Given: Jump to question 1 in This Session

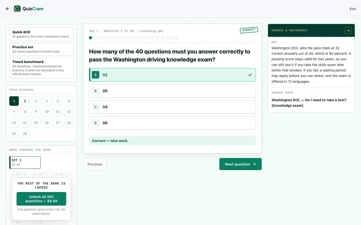Looking at the screenshot, I should (14, 101).
